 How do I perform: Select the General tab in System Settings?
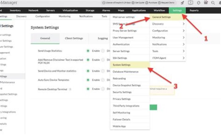click(x=45, y=38)
